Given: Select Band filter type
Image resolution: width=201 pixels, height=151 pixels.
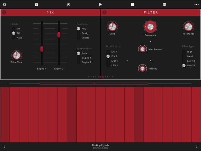Looking at the screenshot, I should 190,56.
